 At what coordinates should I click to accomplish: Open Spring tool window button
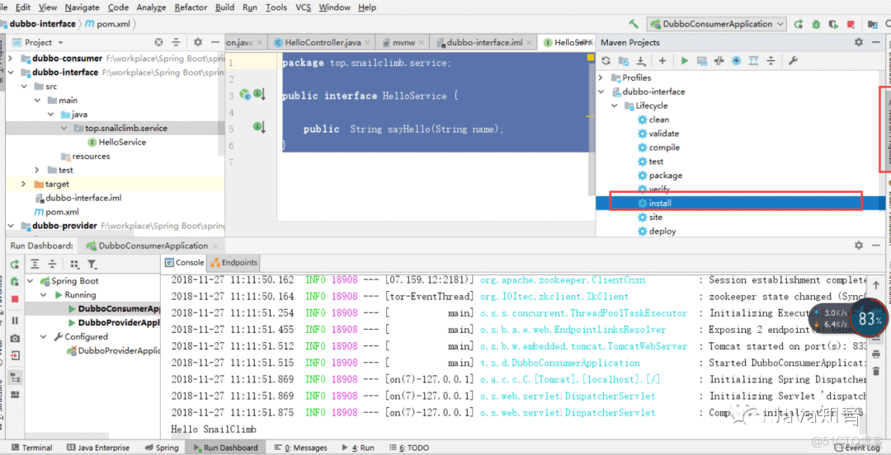pos(162,448)
